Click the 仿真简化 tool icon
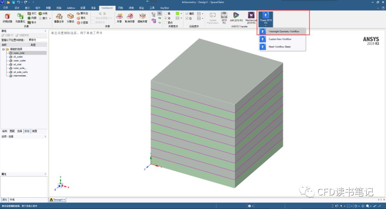This screenshot has width=386, height=209. [x=20, y=16]
